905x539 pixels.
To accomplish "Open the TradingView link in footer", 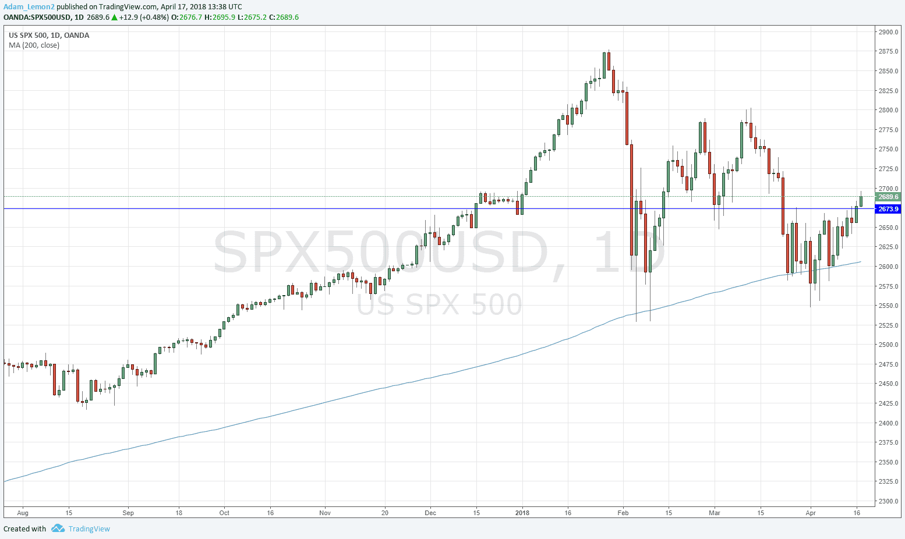I will (89, 529).
